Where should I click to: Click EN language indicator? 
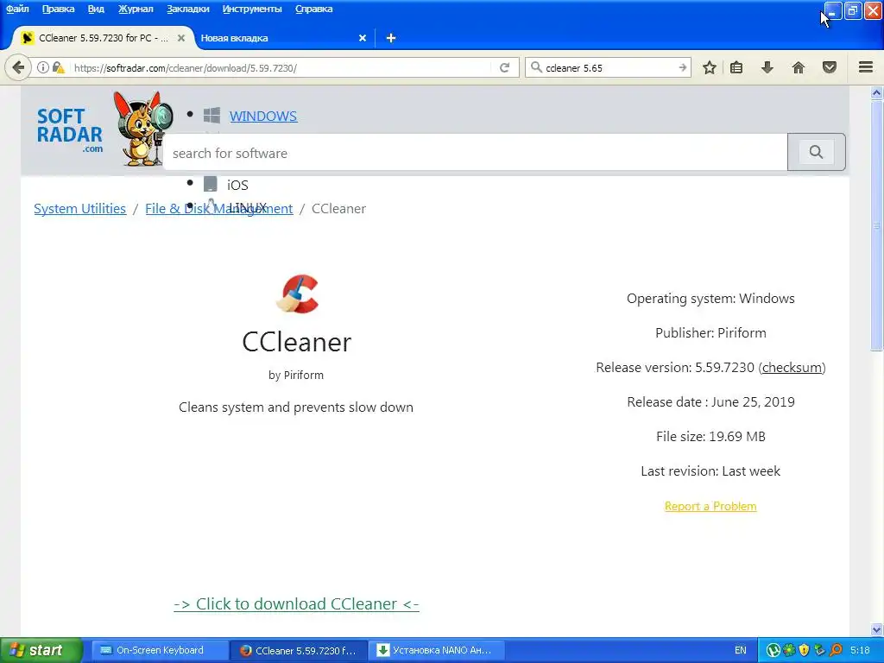coord(740,650)
